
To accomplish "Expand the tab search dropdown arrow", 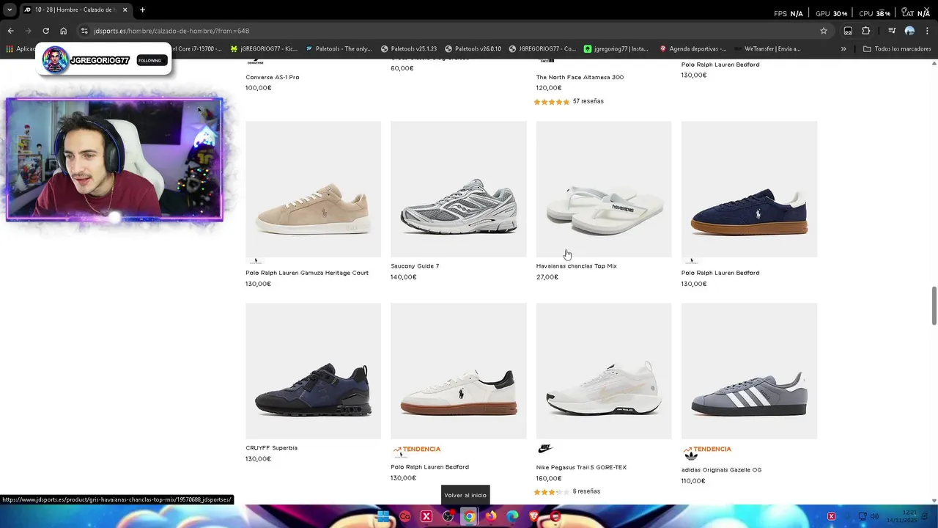I will [10, 10].
